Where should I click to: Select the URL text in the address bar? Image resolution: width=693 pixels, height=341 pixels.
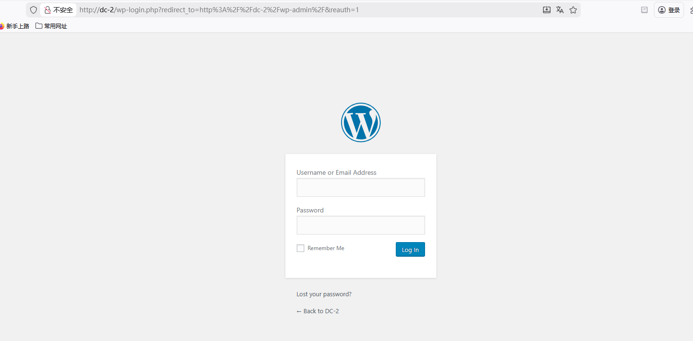[x=219, y=10]
